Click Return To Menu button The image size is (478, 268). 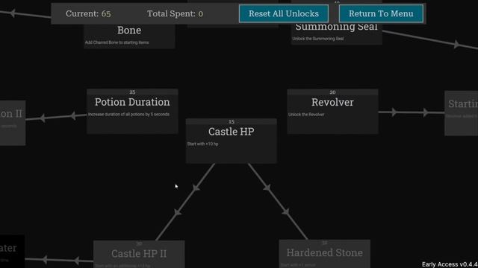pos(381,13)
